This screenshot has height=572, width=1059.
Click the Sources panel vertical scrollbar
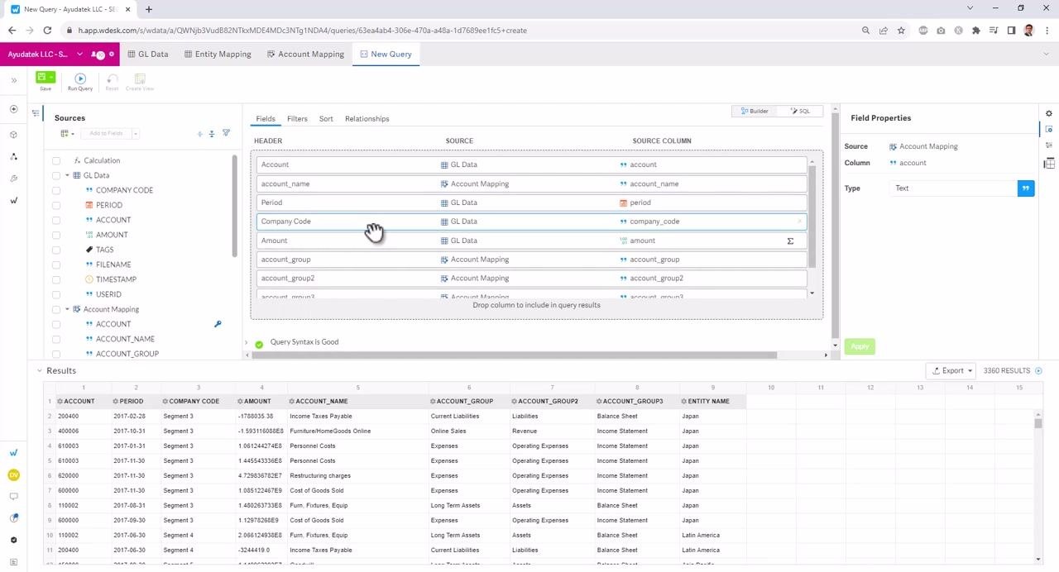tap(235, 207)
